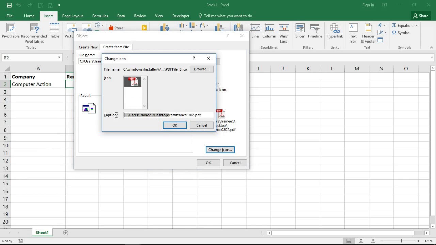Click the WordArt icon in Text group
This screenshot has height=245, width=436.
click(x=380, y=26)
